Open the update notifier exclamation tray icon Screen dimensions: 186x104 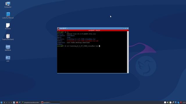pos(176,103)
